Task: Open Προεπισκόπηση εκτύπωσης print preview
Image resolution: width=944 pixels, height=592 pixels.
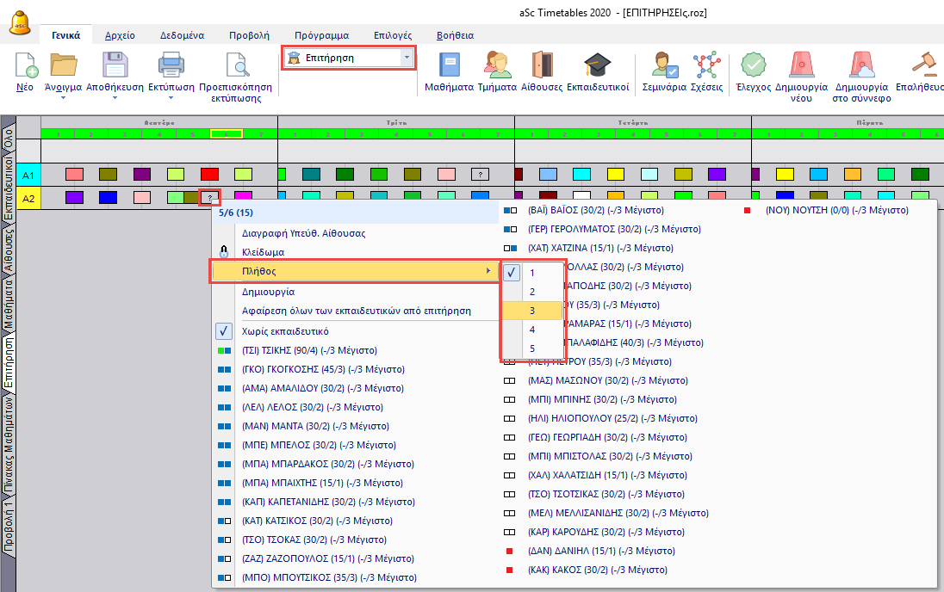Action: pos(235,66)
